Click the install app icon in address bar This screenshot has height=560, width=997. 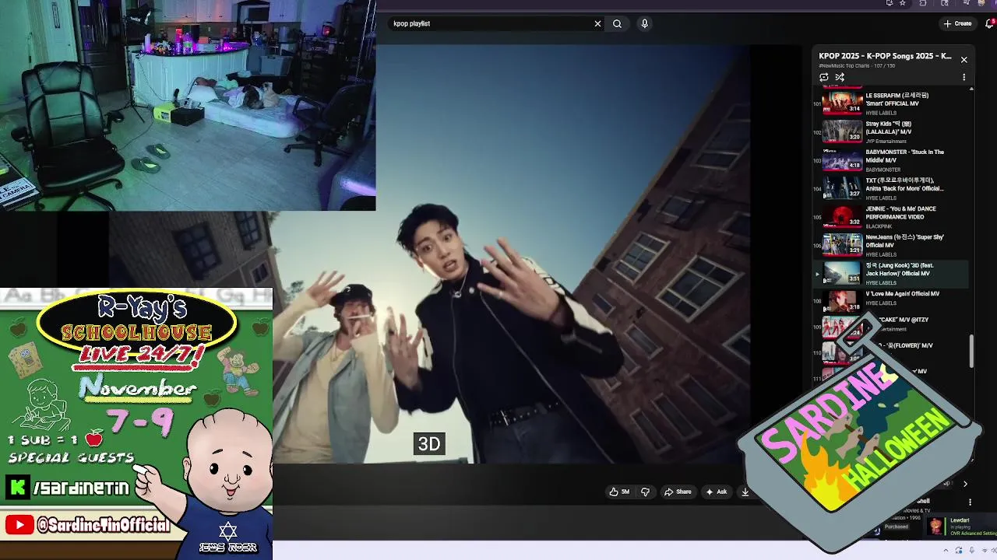(x=889, y=3)
